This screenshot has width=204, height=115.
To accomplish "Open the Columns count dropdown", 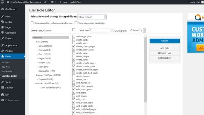I will (142, 30).
